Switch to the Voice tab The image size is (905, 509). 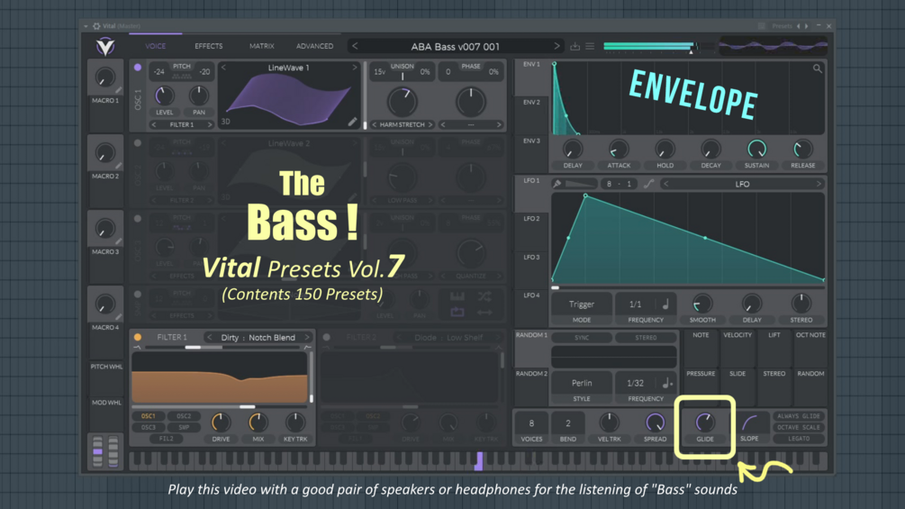click(155, 46)
